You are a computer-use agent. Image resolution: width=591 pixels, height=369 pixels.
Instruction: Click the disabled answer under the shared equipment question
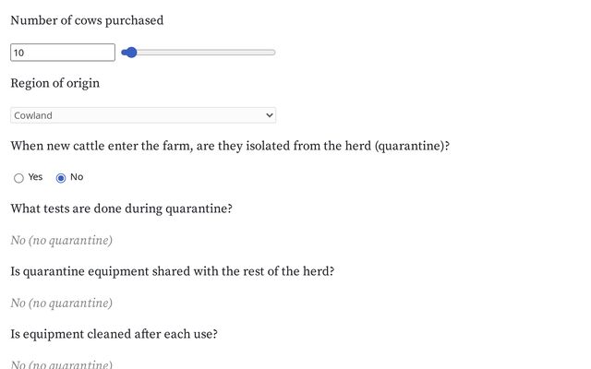(x=61, y=304)
